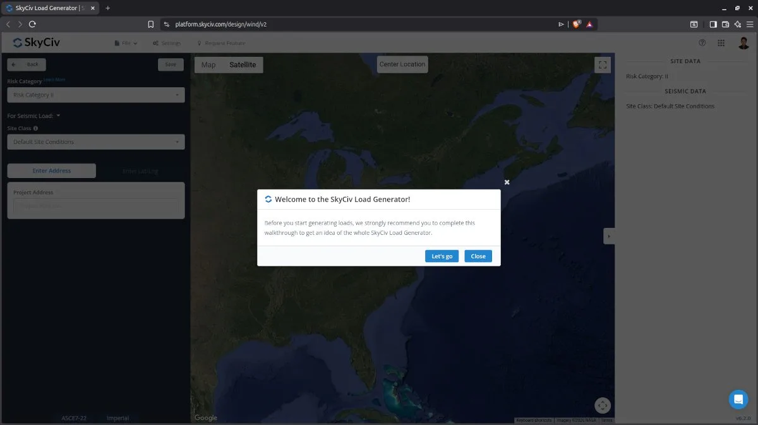
Task: Open the user profile avatar
Action: point(743,43)
